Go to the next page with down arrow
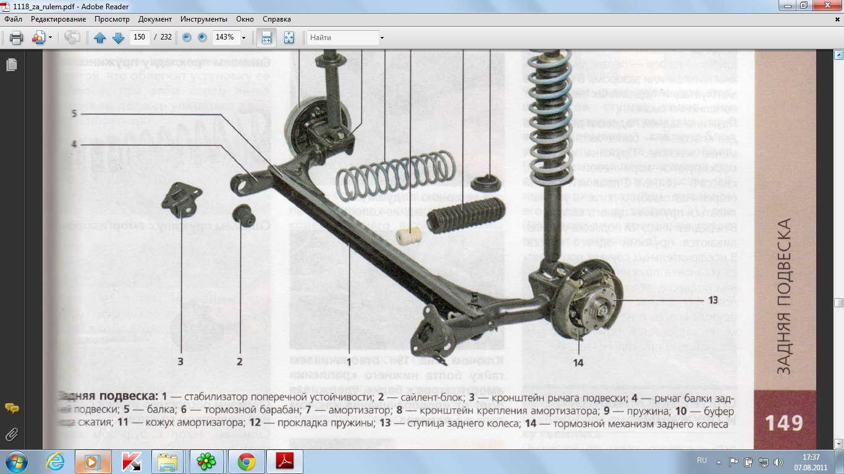Viewport: 844px width, 474px height. 118,38
